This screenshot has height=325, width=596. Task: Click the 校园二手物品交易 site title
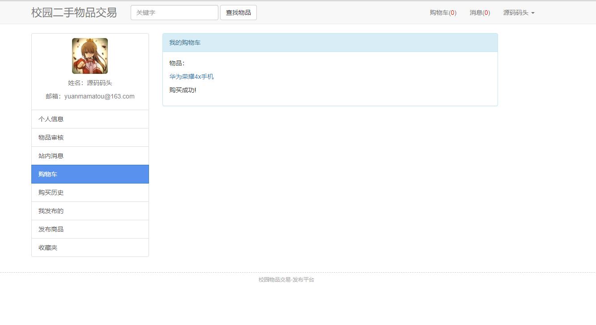pos(73,13)
